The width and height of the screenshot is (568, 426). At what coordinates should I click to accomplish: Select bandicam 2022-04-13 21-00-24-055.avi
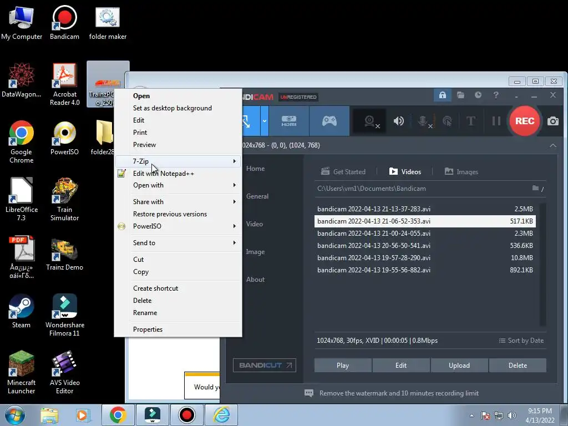tap(425, 234)
